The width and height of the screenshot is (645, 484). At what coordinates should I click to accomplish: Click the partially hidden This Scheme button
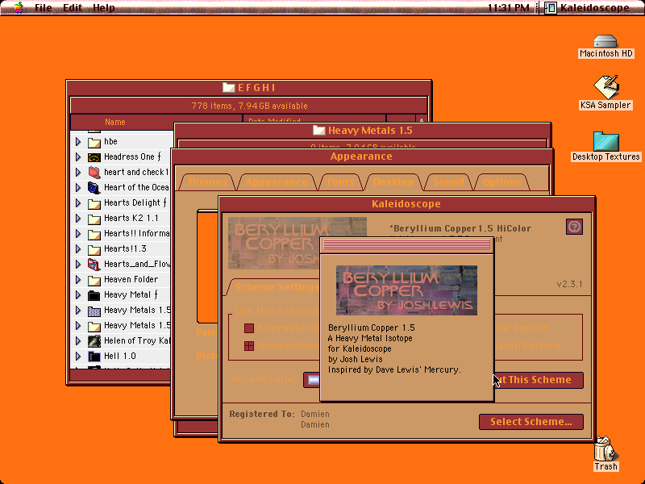[x=539, y=380]
